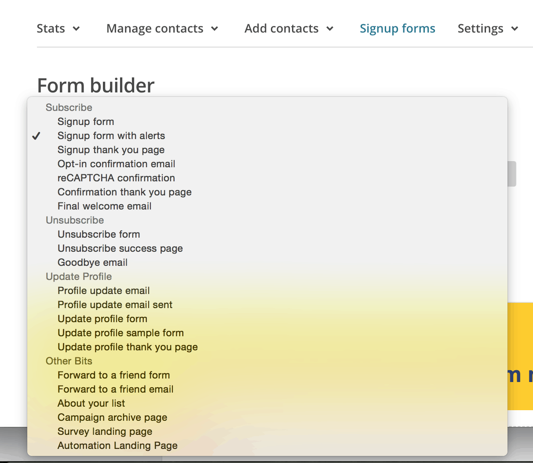Expand the Settings menu
This screenshot has width=533, height=463.
pos(488,29)
